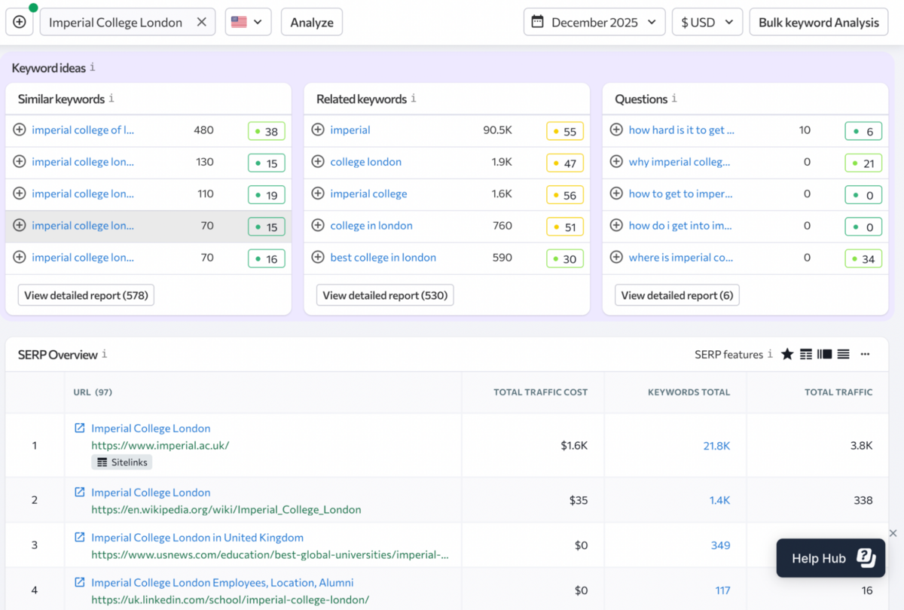The image size is (904, 610).
Task: Clear the Imperial College London search field
Action: (202, 22)
